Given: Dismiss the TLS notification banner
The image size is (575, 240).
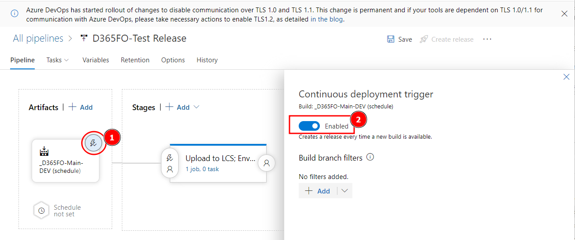Looking at the screenshot, I should pyautogui.click(x=564, y=14).
